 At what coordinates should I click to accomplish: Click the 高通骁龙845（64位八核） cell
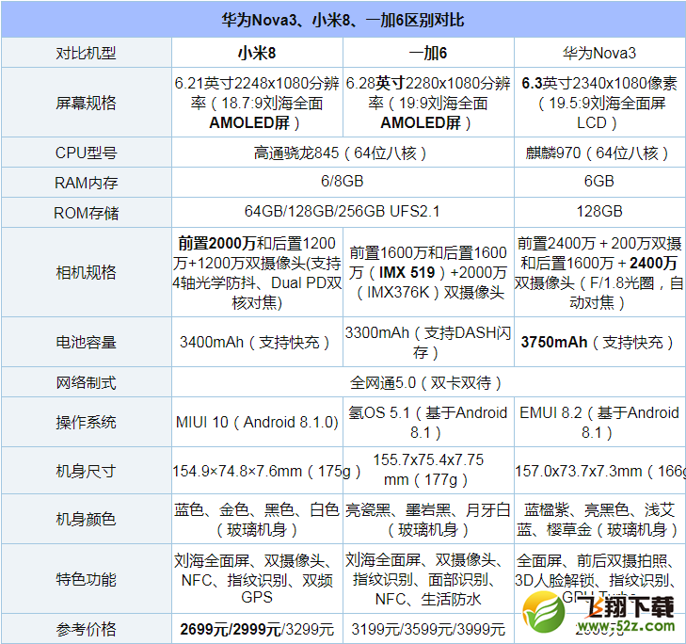pyautogui.click(x=343, y=153)
